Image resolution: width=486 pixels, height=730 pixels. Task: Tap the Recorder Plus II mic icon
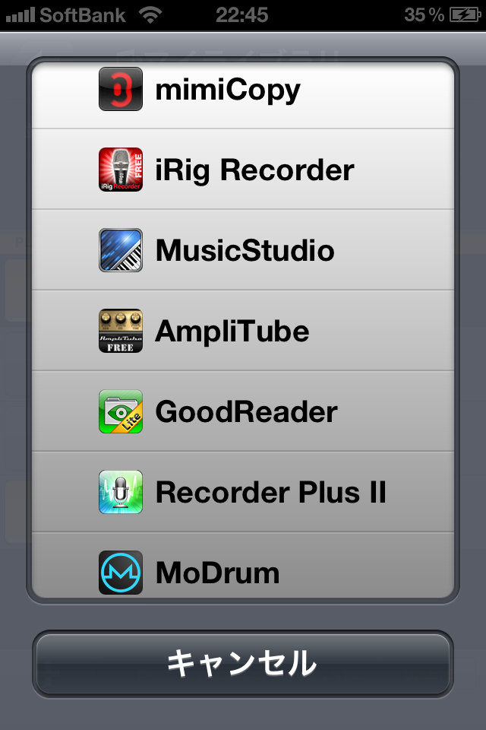tap(121, 492)
